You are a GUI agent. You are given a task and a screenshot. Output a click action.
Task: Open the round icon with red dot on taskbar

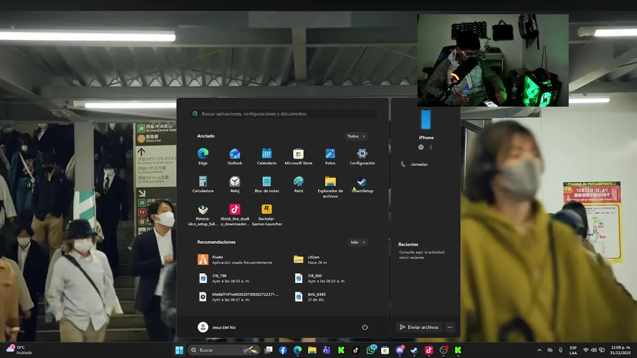443,350
